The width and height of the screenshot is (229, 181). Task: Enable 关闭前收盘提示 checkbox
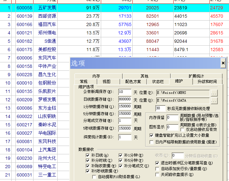tap(157, 175)
